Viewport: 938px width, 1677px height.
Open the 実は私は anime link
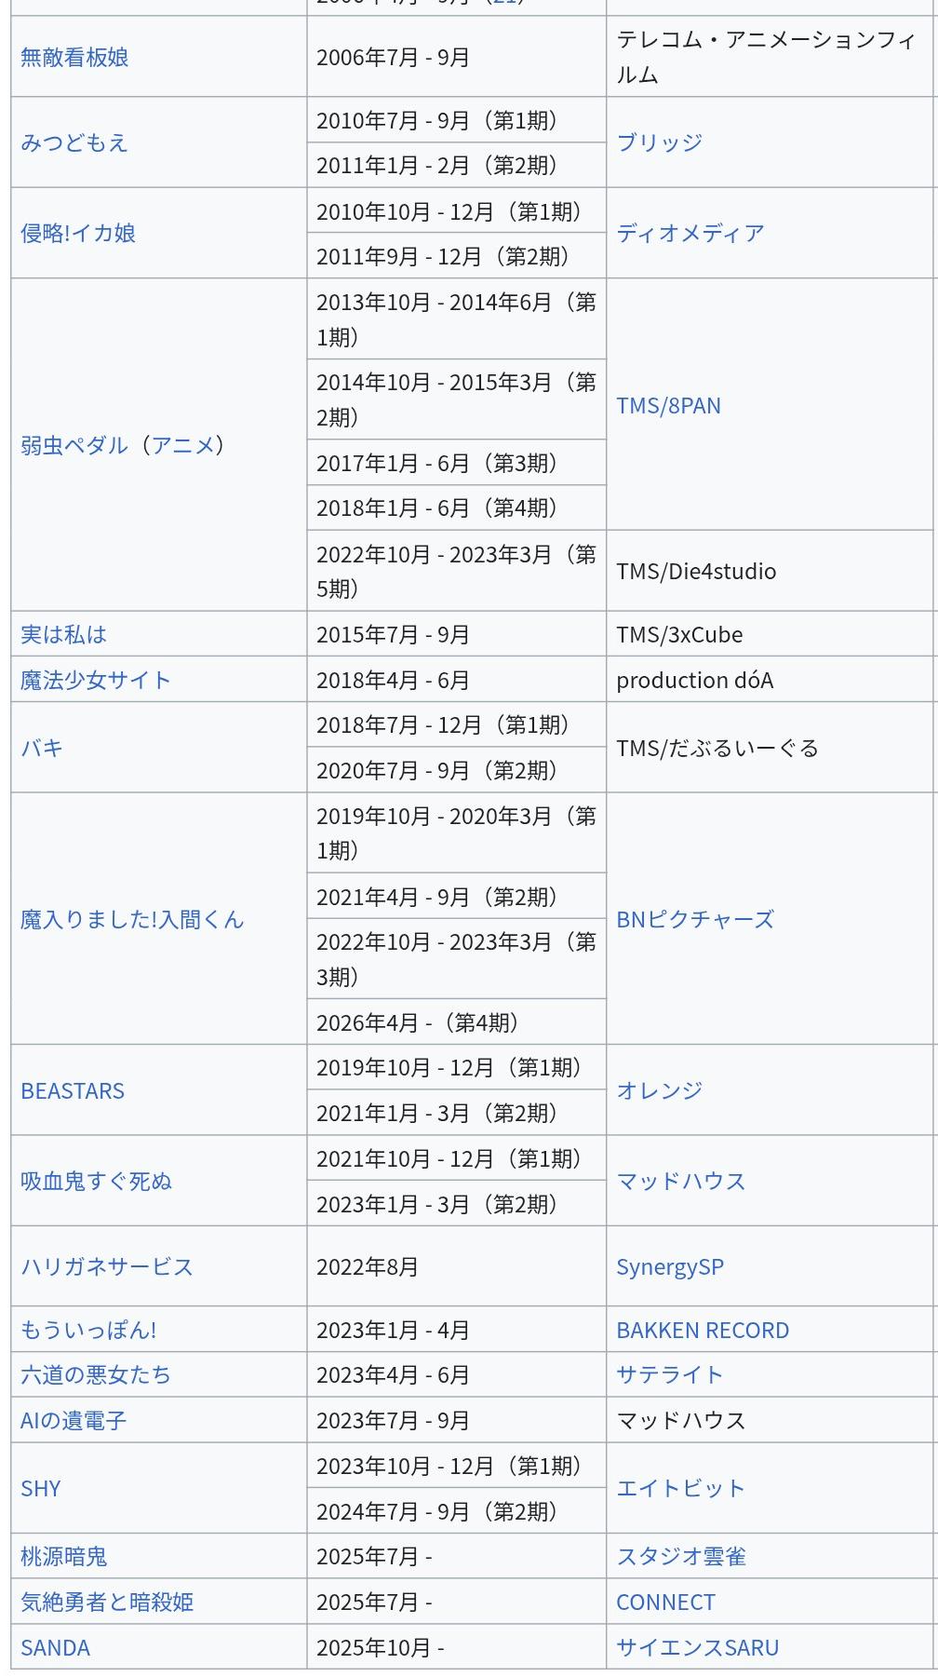click(x=63, y=635)
